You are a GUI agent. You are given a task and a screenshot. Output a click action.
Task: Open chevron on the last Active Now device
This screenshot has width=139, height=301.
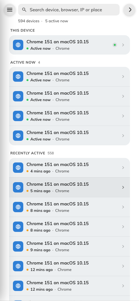pyautogui.click(x=123, y=136)
